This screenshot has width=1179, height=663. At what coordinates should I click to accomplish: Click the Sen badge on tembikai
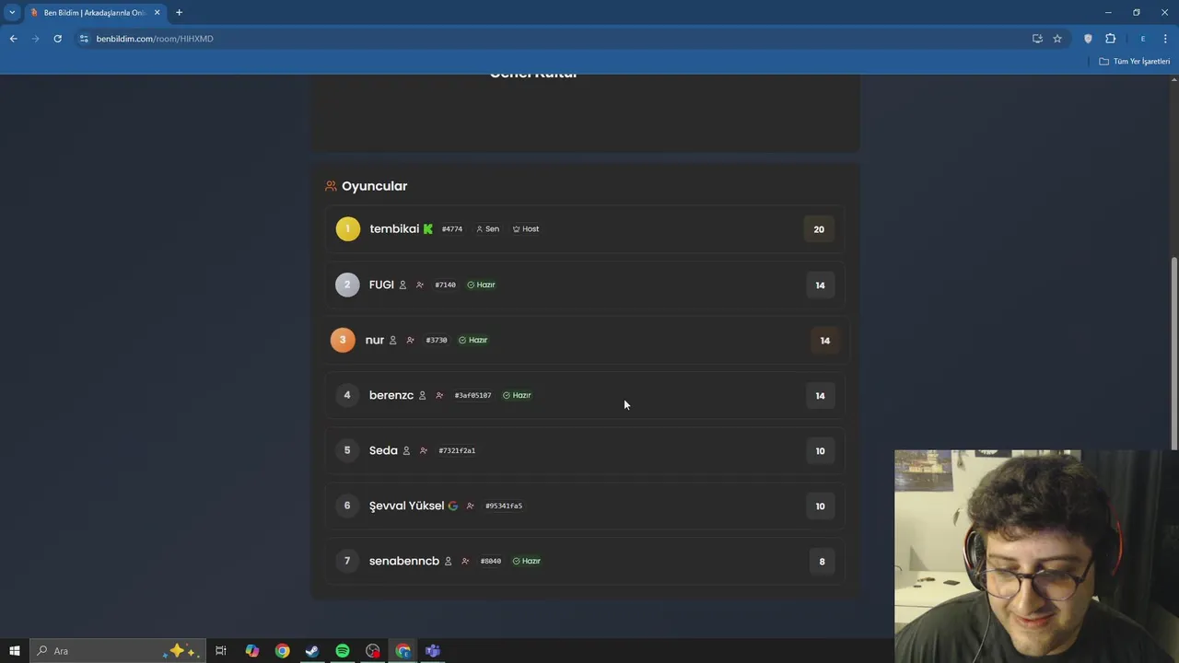coord(487,229)
